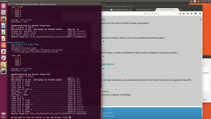Open the Ubuntu Dash search launcher
Viewport: 211px width, 119px height.
[x=4, y=6]
